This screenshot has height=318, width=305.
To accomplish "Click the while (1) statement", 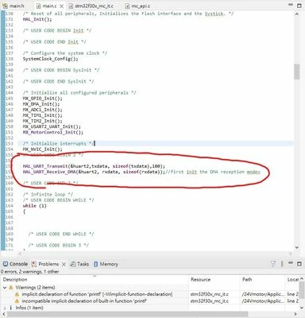I will [x=35, y=206].
